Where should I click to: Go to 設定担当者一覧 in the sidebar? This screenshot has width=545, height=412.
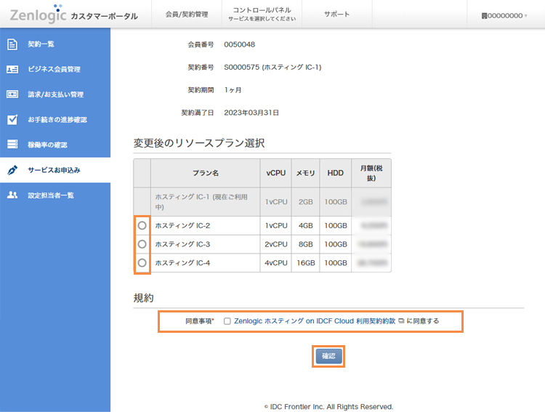pos(55,195)
